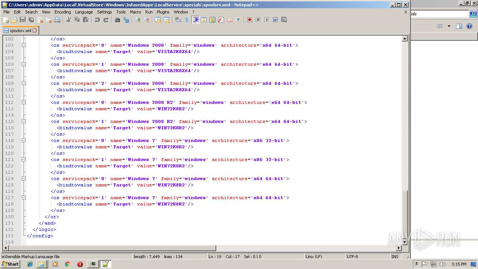Click the vertical scrollbar up arrow
Viewport: 478px width, 269px height.
click(404, 38)
